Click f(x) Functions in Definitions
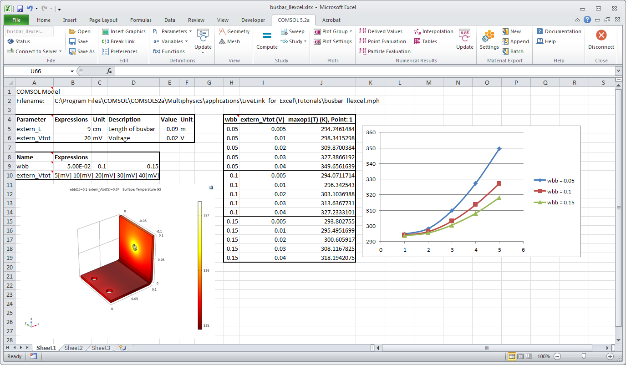The width and height of the screenshot is (626, 365). tap(168, 51)
